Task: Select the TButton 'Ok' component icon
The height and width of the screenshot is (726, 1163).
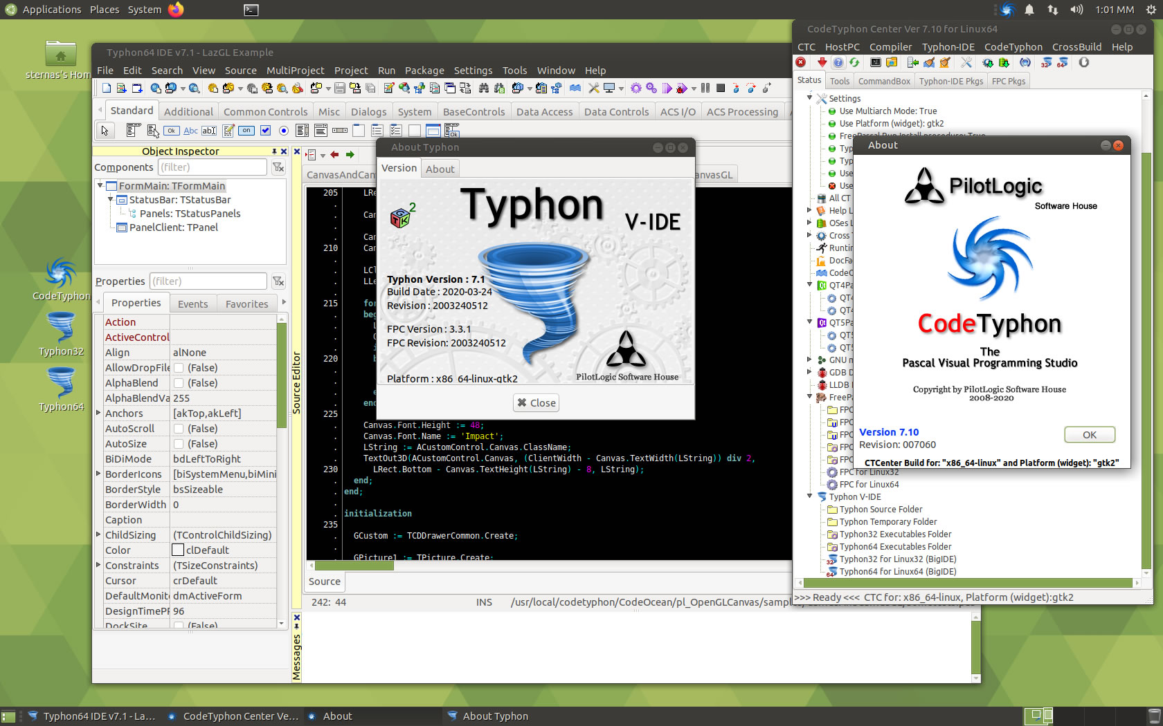Action: (x=172, y=130)
